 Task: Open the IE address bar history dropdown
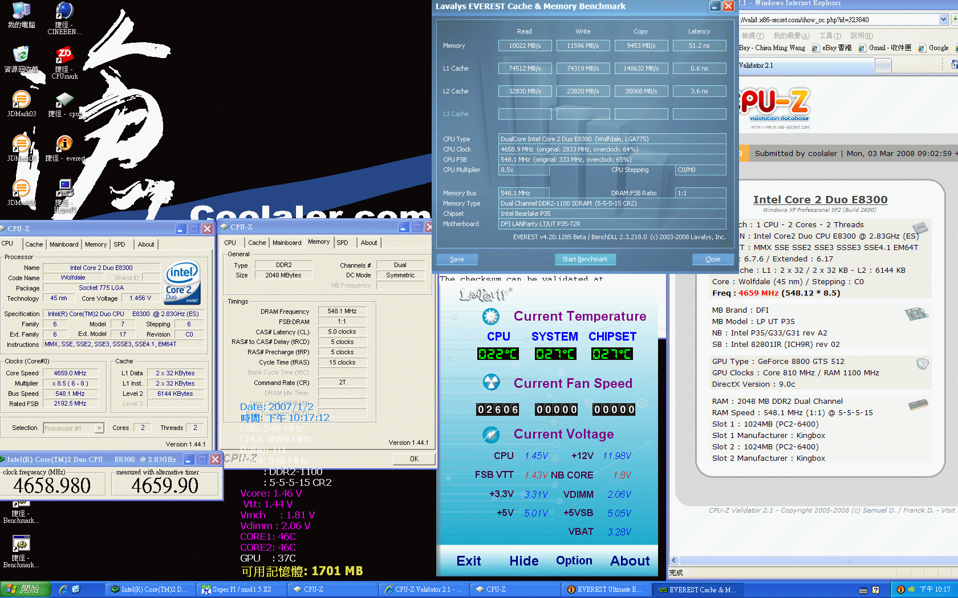point(943,19)
